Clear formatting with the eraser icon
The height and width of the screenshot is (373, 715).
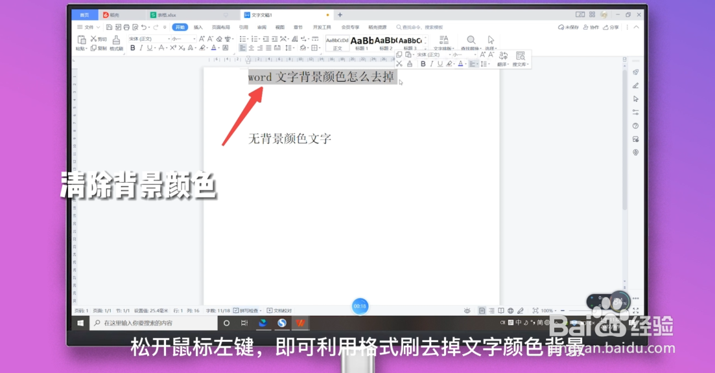[219, 39]
